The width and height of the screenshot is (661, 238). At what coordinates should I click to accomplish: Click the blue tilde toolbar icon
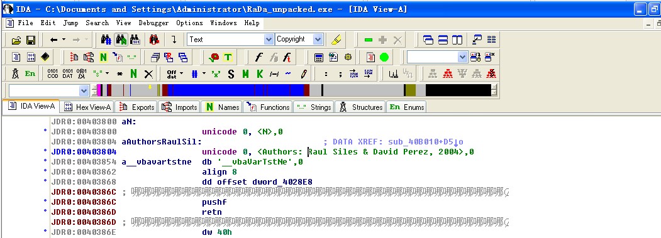[x=288, y=73]
